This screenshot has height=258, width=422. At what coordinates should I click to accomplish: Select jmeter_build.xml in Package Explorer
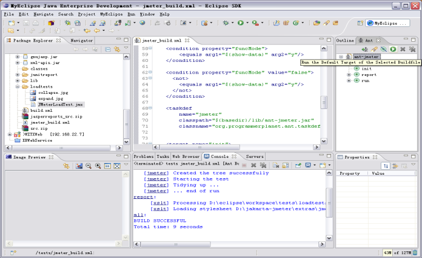[50, 122]
